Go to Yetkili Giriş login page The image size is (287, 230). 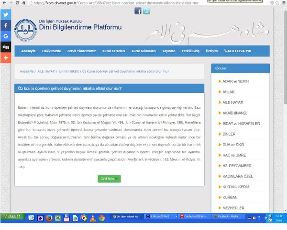(190, 51)
